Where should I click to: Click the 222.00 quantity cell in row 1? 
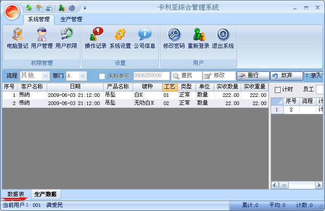coord(227,95)
